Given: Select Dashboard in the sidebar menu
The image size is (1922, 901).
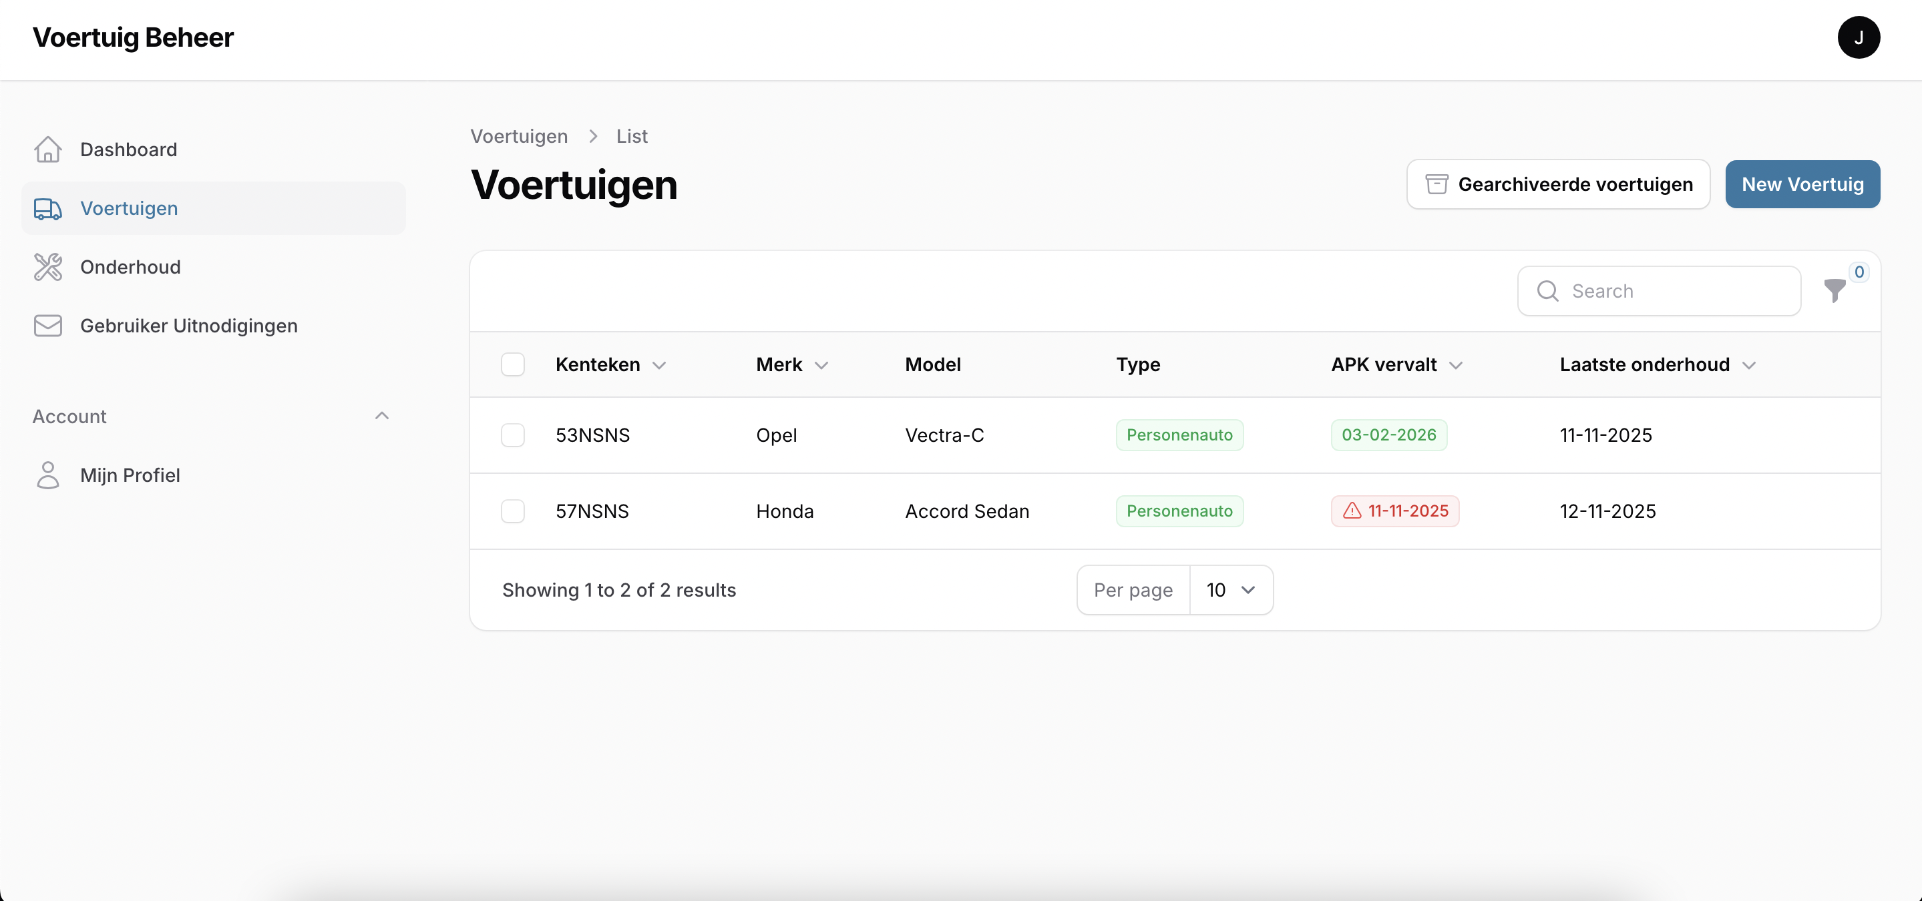Looking at the screenshot, I should 128,149.
